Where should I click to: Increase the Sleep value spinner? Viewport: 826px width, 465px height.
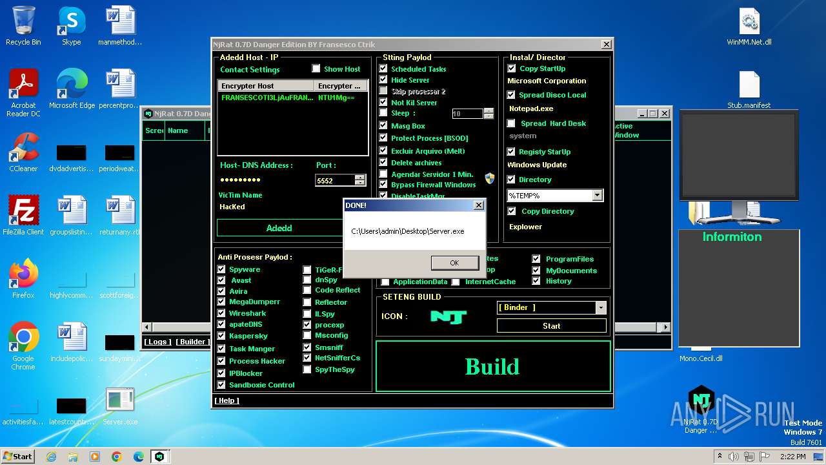click(489, 110)
